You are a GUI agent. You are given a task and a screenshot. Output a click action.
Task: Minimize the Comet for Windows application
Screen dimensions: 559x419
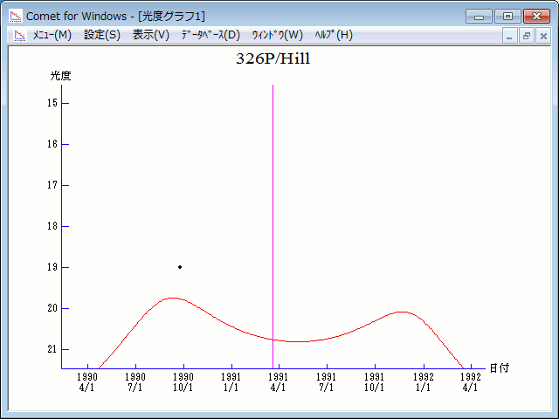(x=479, y=16)
